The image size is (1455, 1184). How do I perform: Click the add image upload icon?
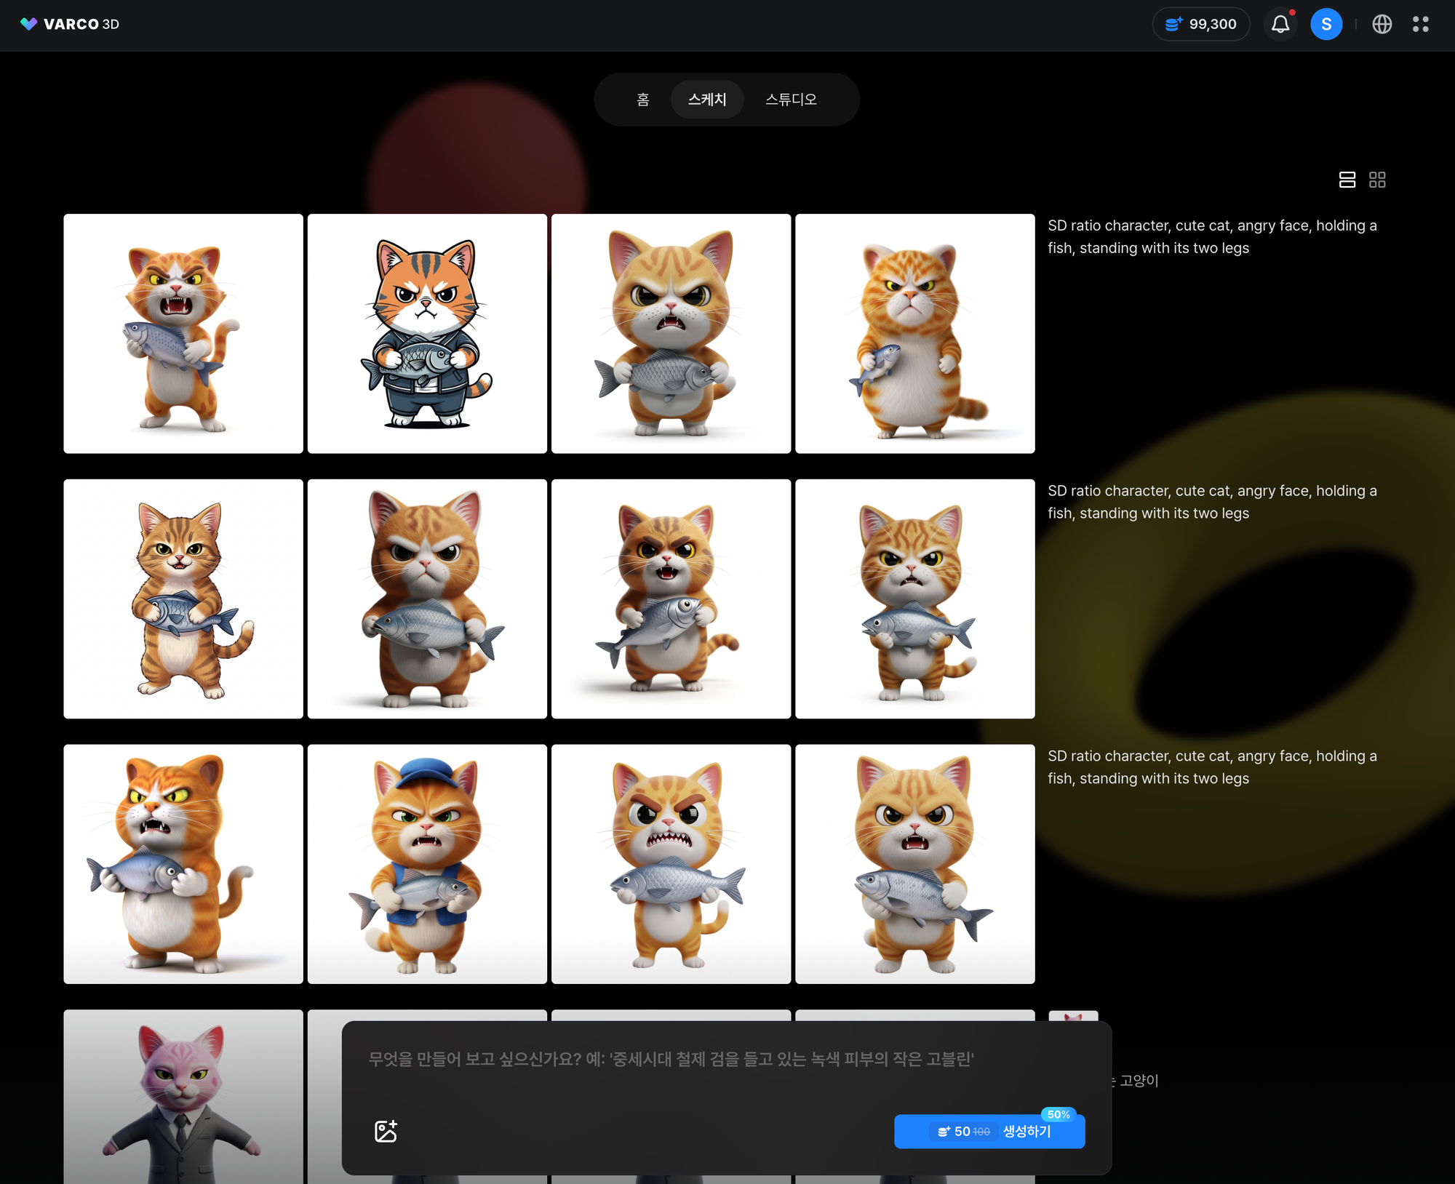tap(386, 1131)
